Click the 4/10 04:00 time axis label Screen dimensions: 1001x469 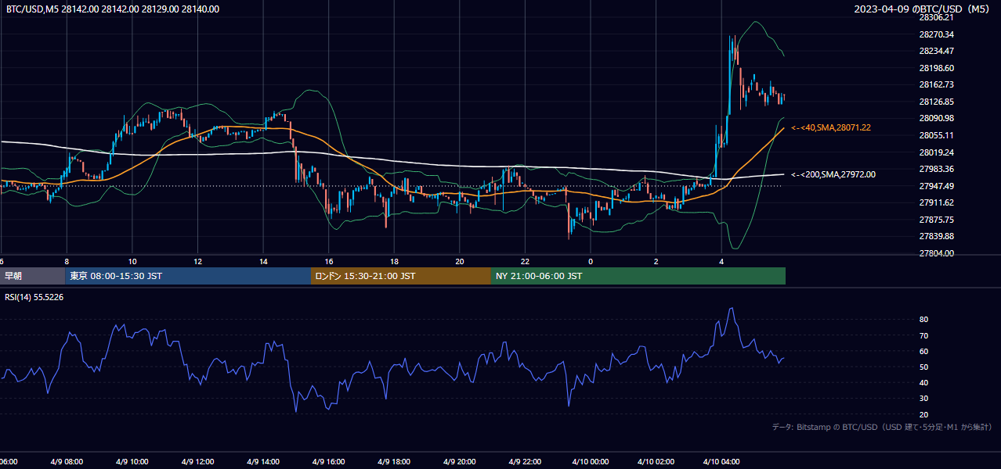tap(721, 462)
